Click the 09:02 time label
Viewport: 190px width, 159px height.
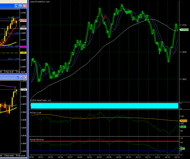tap(89, 157)
